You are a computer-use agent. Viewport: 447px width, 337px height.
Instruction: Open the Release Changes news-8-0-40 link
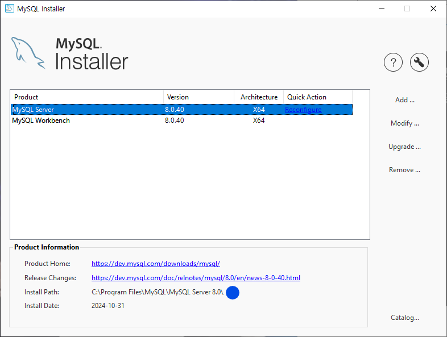pos(196,278)
